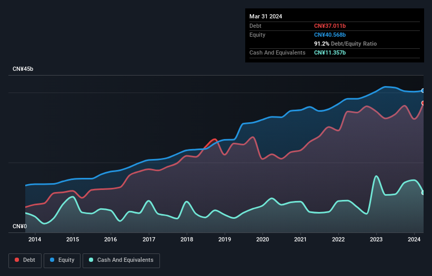
Task: Click the 2014 x-axis label
Action: point(35,239)
